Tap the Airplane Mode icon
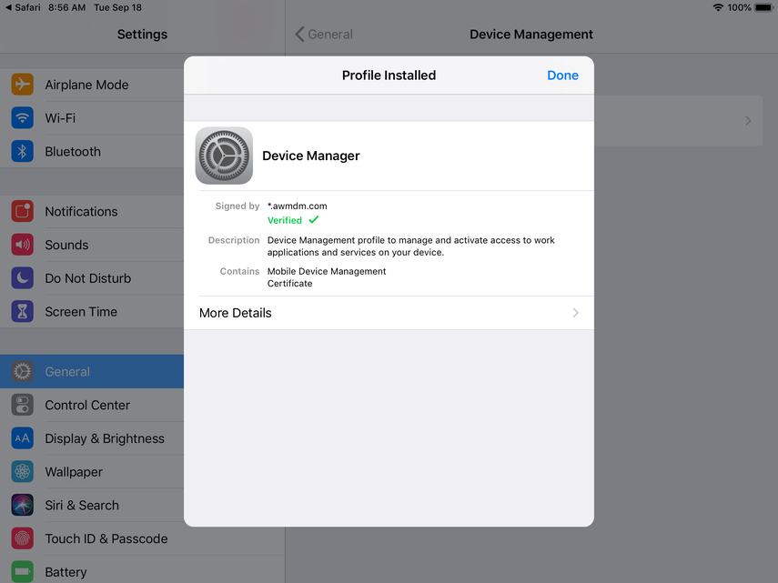The height and width of the screenshot is (583, 778). click(23, 85)
